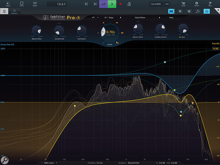Select the Decay Rate EQ label
Image resolution: width=220 pixels, height=165 pixels.
[x=7, y=45]
